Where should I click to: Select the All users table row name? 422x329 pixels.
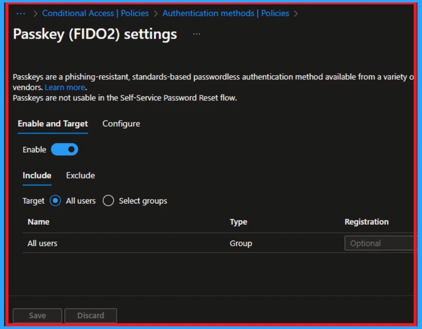click(42, 243)
